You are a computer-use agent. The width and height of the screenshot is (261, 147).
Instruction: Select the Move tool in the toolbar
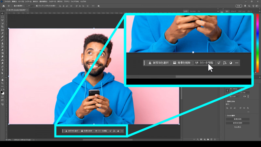tap(2, 13)
